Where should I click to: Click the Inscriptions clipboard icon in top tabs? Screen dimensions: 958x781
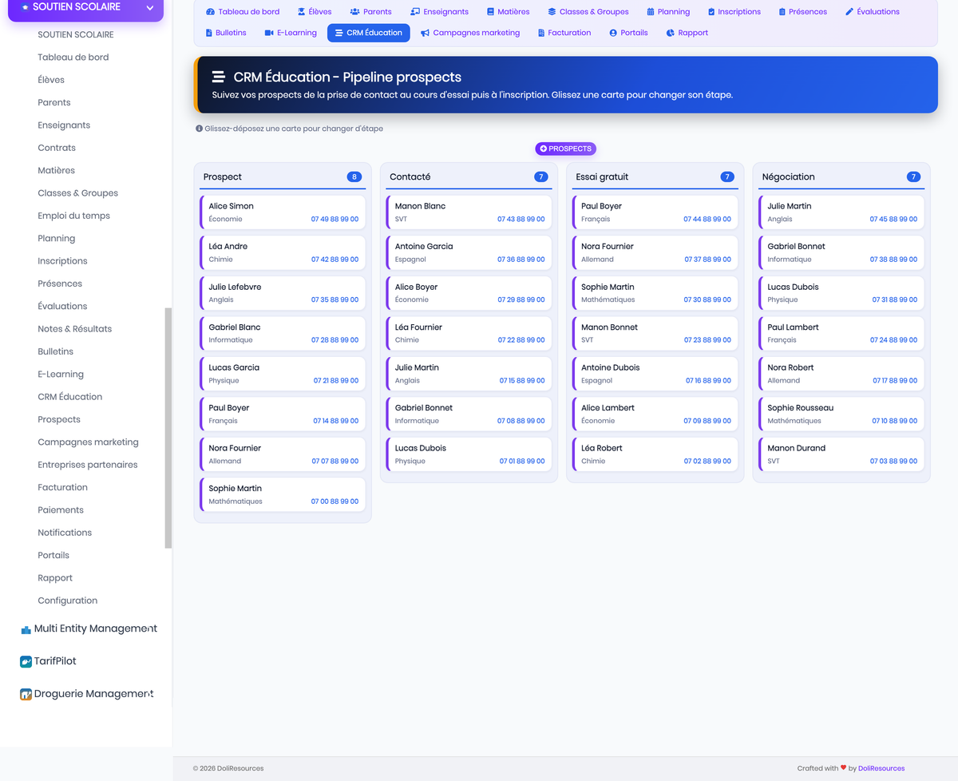tap(711, 12)
